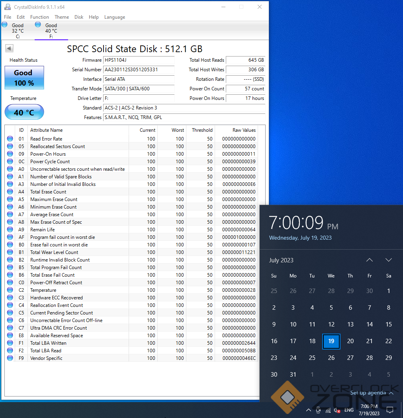Open the Theme menu
This screenshot has height=418, width=403.
tap(62, 17)
